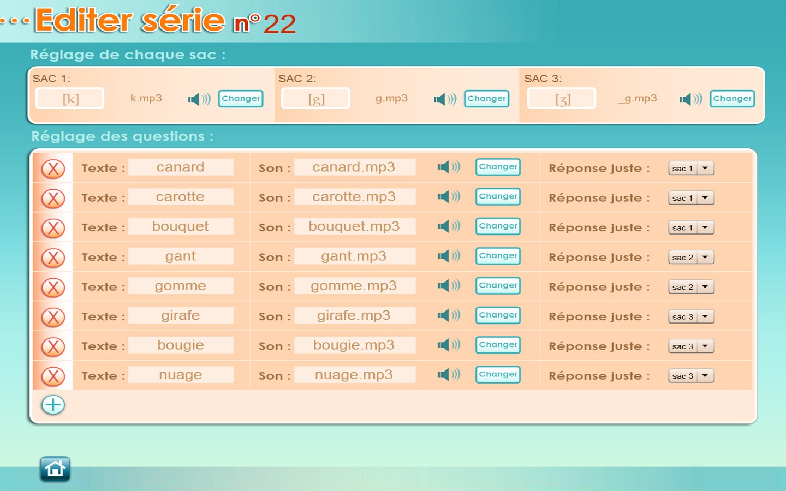Click the girafe.mp3 file name
This screenshot has height=491, width=786.
coord(354,315)
